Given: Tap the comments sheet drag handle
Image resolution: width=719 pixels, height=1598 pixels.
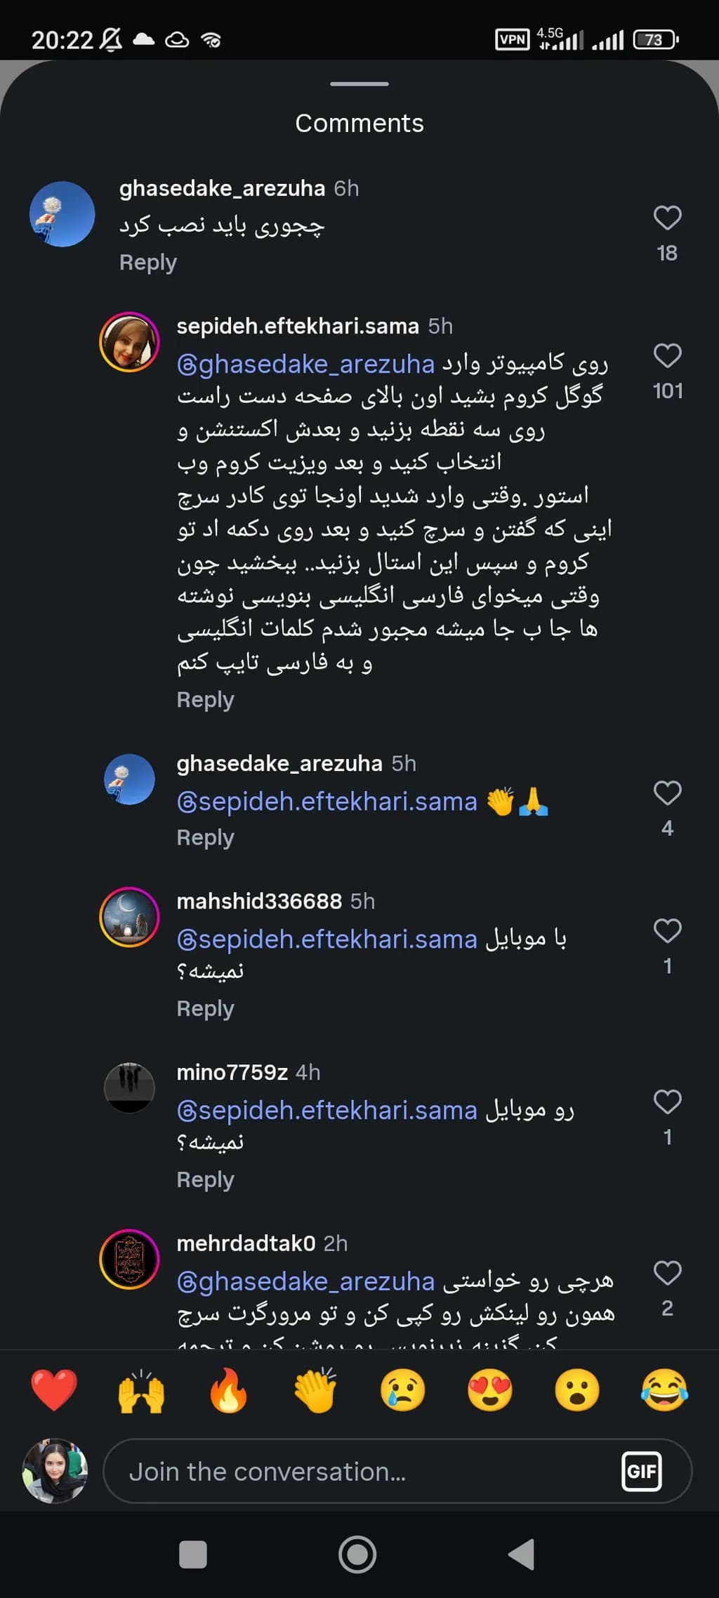Looking at the screenshot, I should coord(359,84).
